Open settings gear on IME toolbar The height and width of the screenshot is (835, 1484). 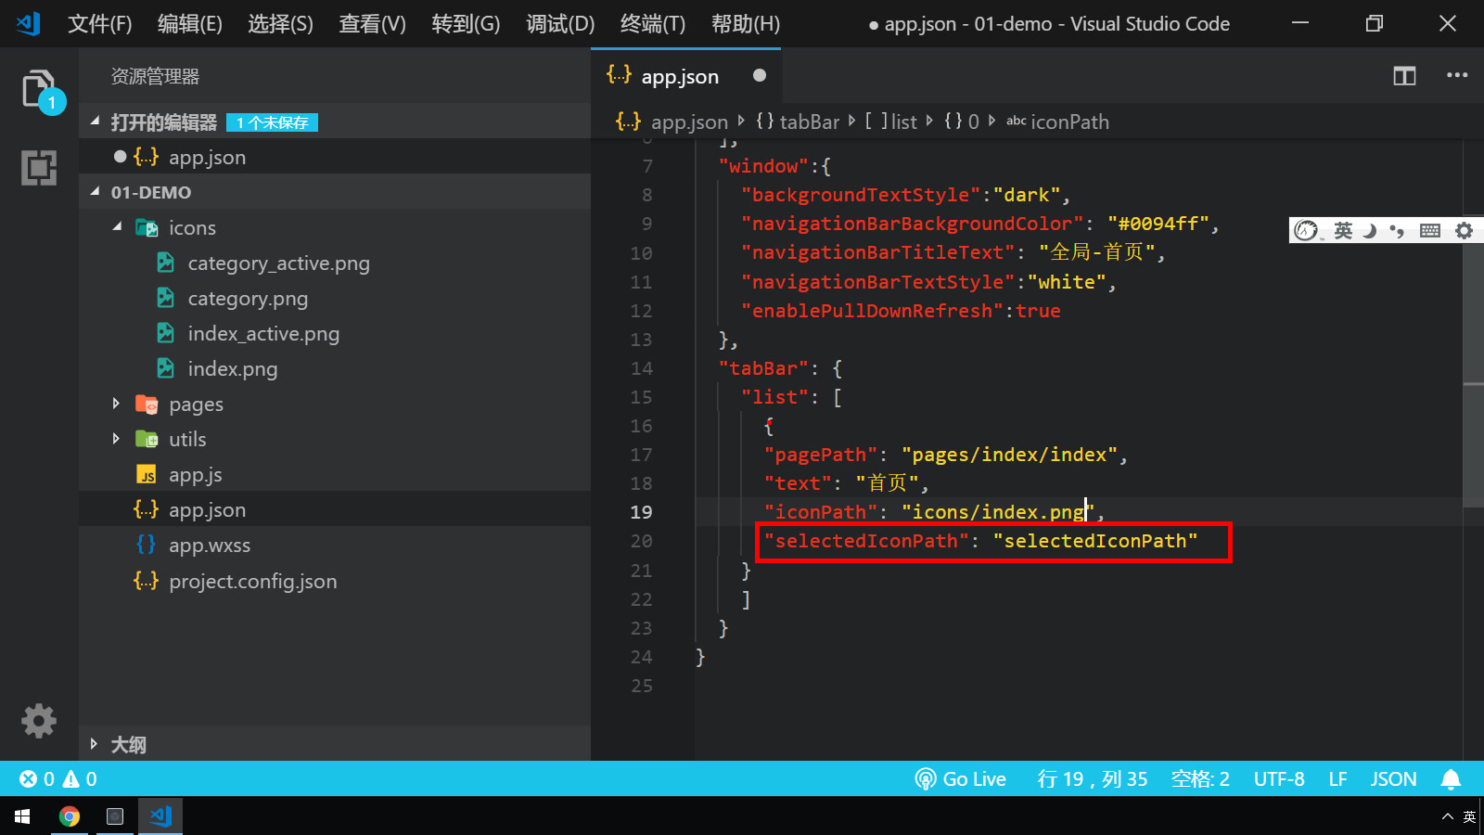pyautogui.click(x=1464, y=231)
